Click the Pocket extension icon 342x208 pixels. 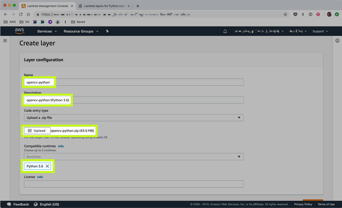(x=295, y=14)
